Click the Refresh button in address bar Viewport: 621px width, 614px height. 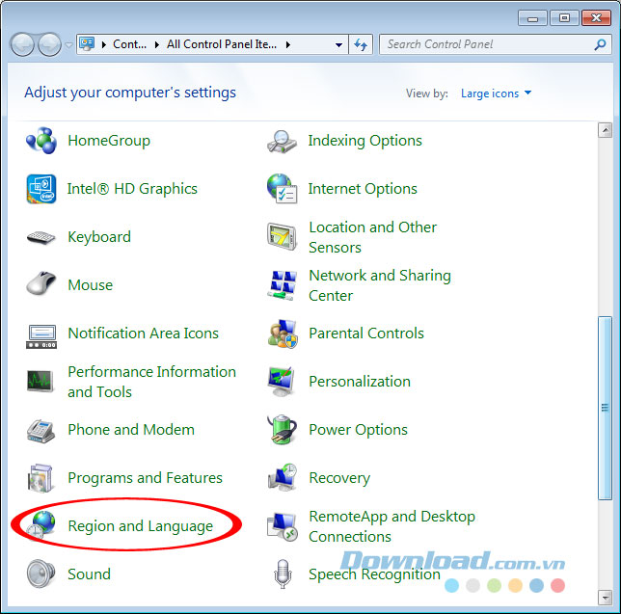coord(361,44)
